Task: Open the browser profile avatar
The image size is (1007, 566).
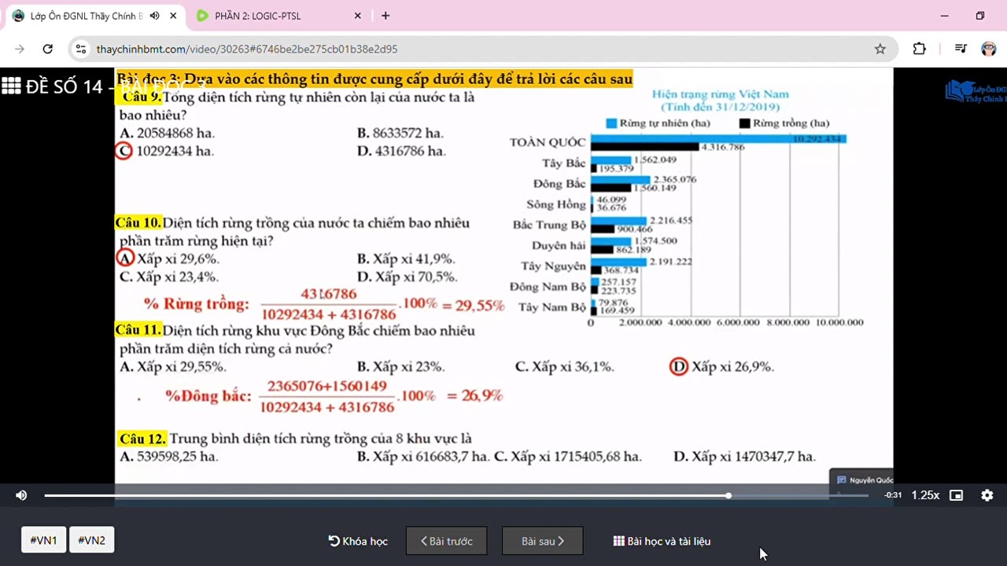Action: (989, 49)
